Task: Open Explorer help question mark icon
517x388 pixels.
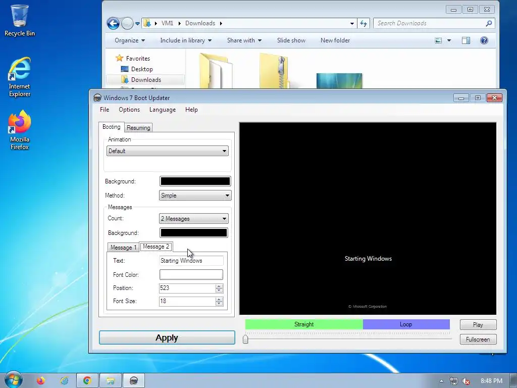Action: [x=484, y=40]
